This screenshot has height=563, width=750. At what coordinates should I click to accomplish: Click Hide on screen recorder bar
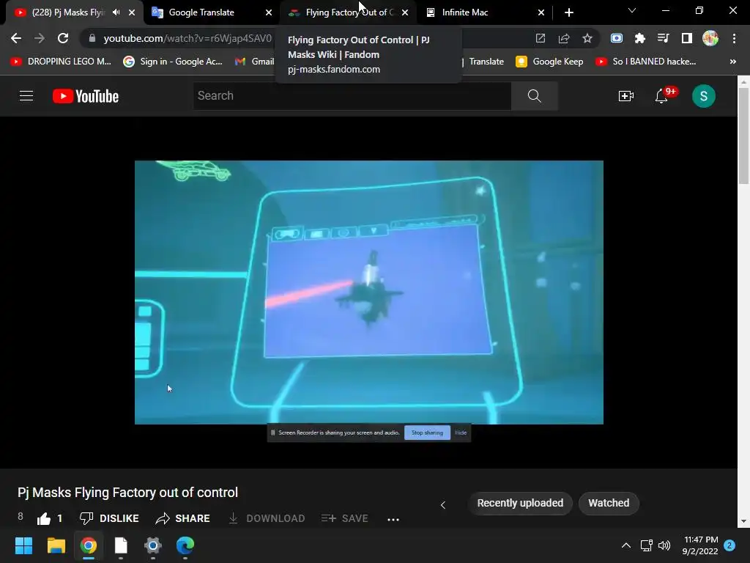(x=461, y=433)
